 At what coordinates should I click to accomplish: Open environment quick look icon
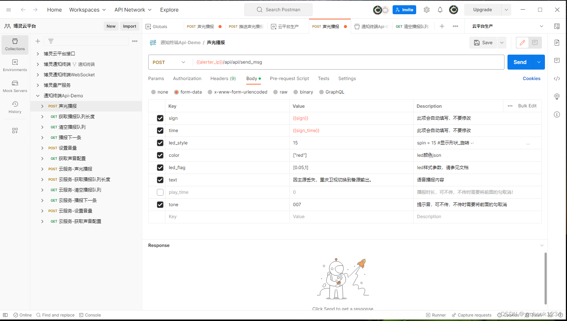[x=557, y=26]
